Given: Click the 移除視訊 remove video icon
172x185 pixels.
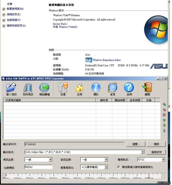Looking at the screenshot, I should pos(28,88).
